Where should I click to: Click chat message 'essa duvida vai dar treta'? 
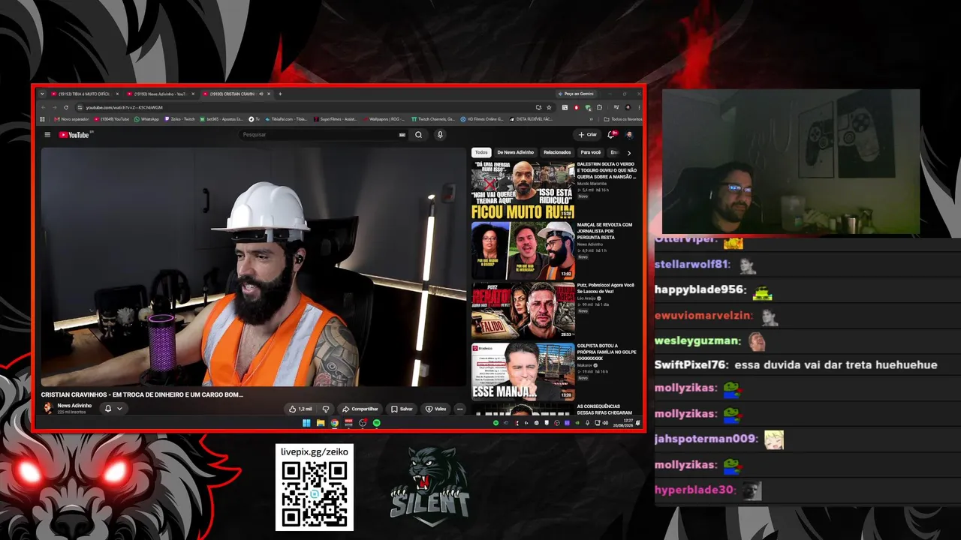click(x=836, y=365)
